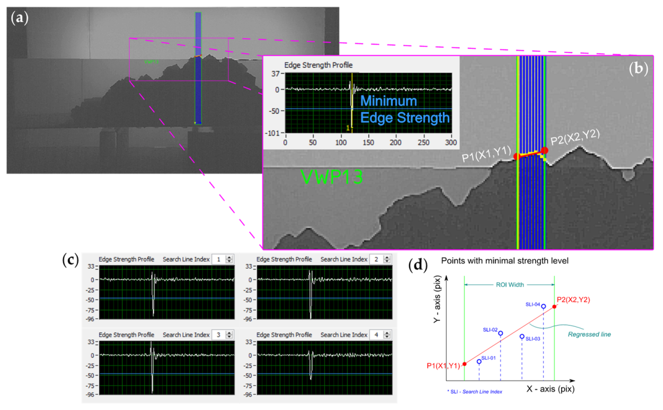Screen dimensions: 663x410
Task: Select the Search Line Index field showing 2
Action: point(377,259)
